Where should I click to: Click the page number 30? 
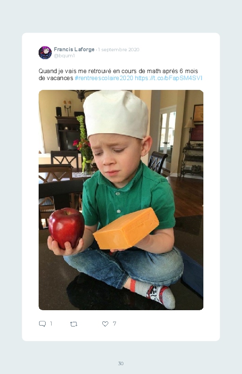coord(121,363)
